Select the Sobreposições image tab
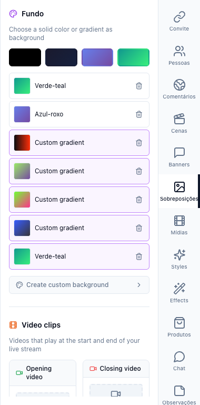The height and width of the screenshot is (405, 200). (179, 191)
